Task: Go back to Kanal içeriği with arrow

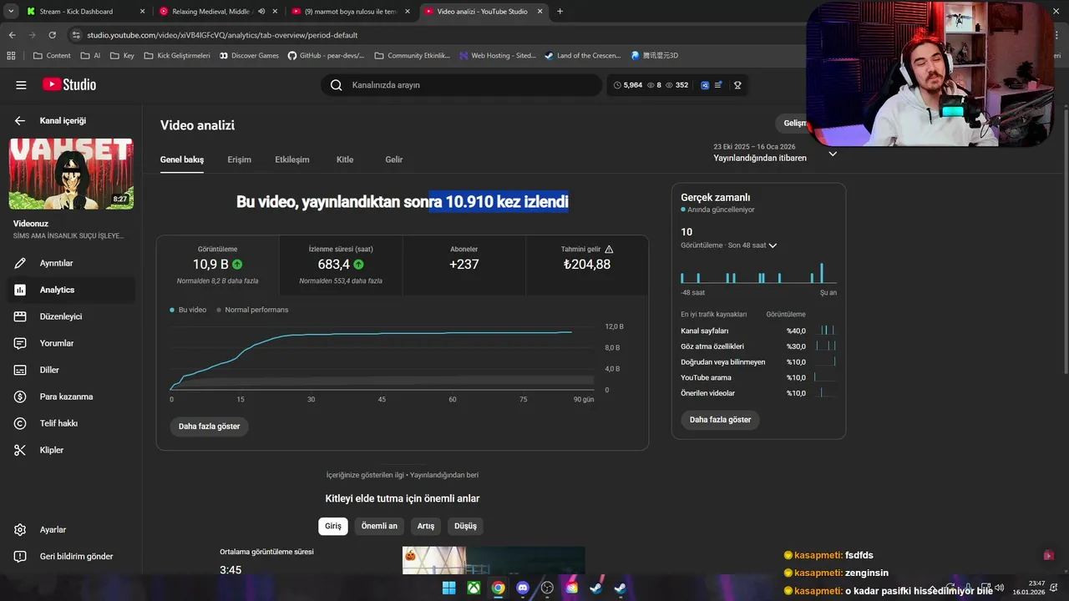Action: (20, 121)
